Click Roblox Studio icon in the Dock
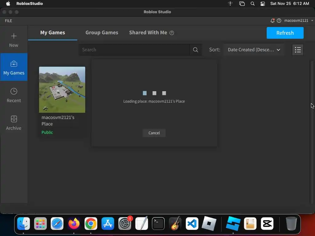This screenshot has width=315, height=236. 233,223
